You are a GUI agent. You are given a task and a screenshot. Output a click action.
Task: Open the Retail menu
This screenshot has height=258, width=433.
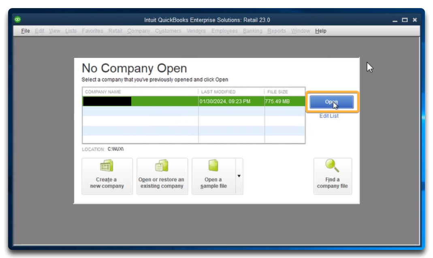tap(115, 31)
